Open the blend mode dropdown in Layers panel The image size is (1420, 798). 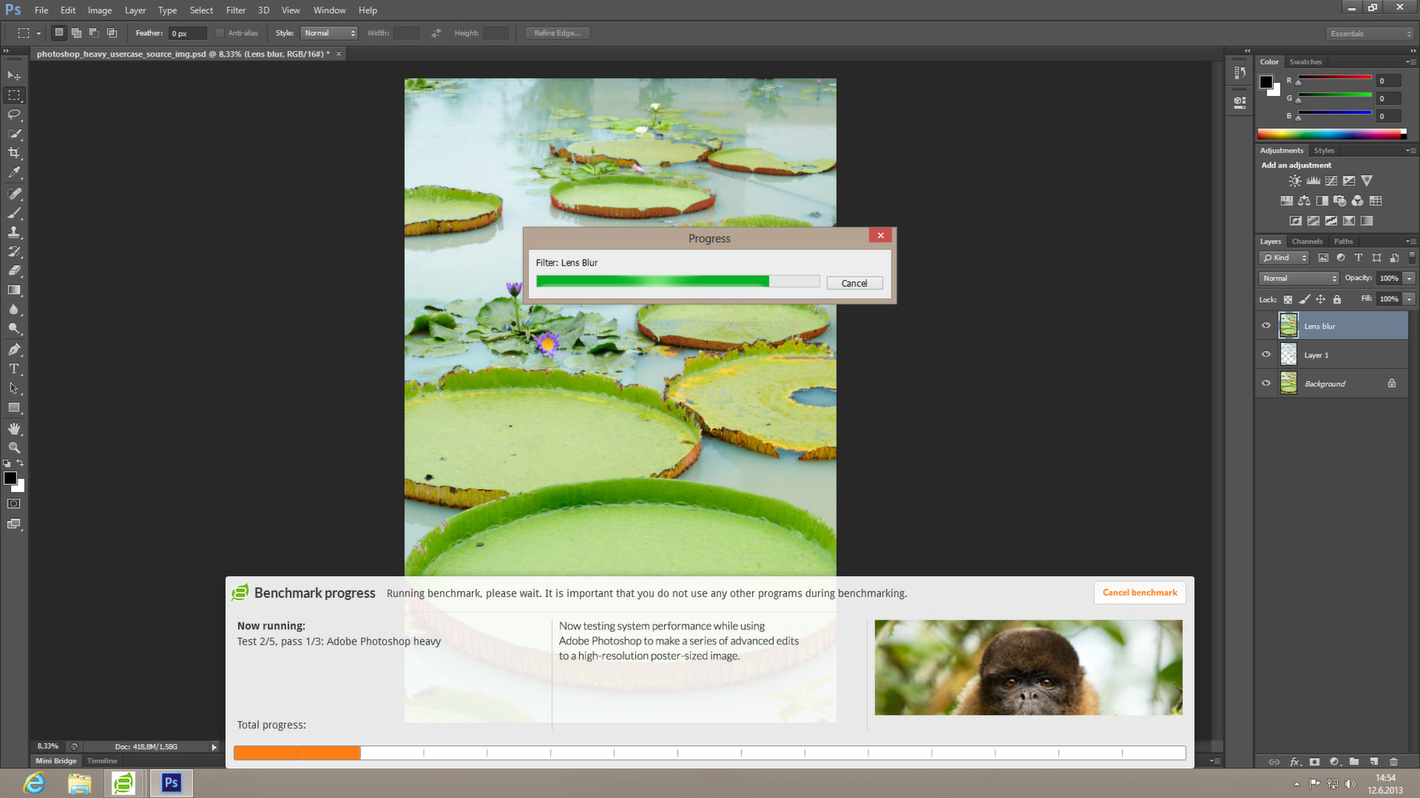[1298, 278]
